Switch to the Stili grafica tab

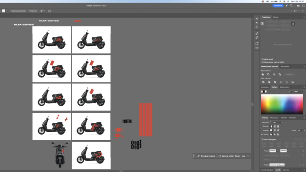point(285,66)
